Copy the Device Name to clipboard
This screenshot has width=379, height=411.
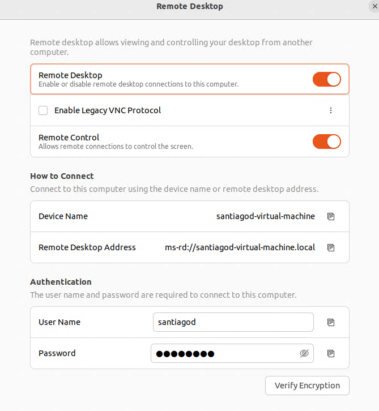pos(331,216)
